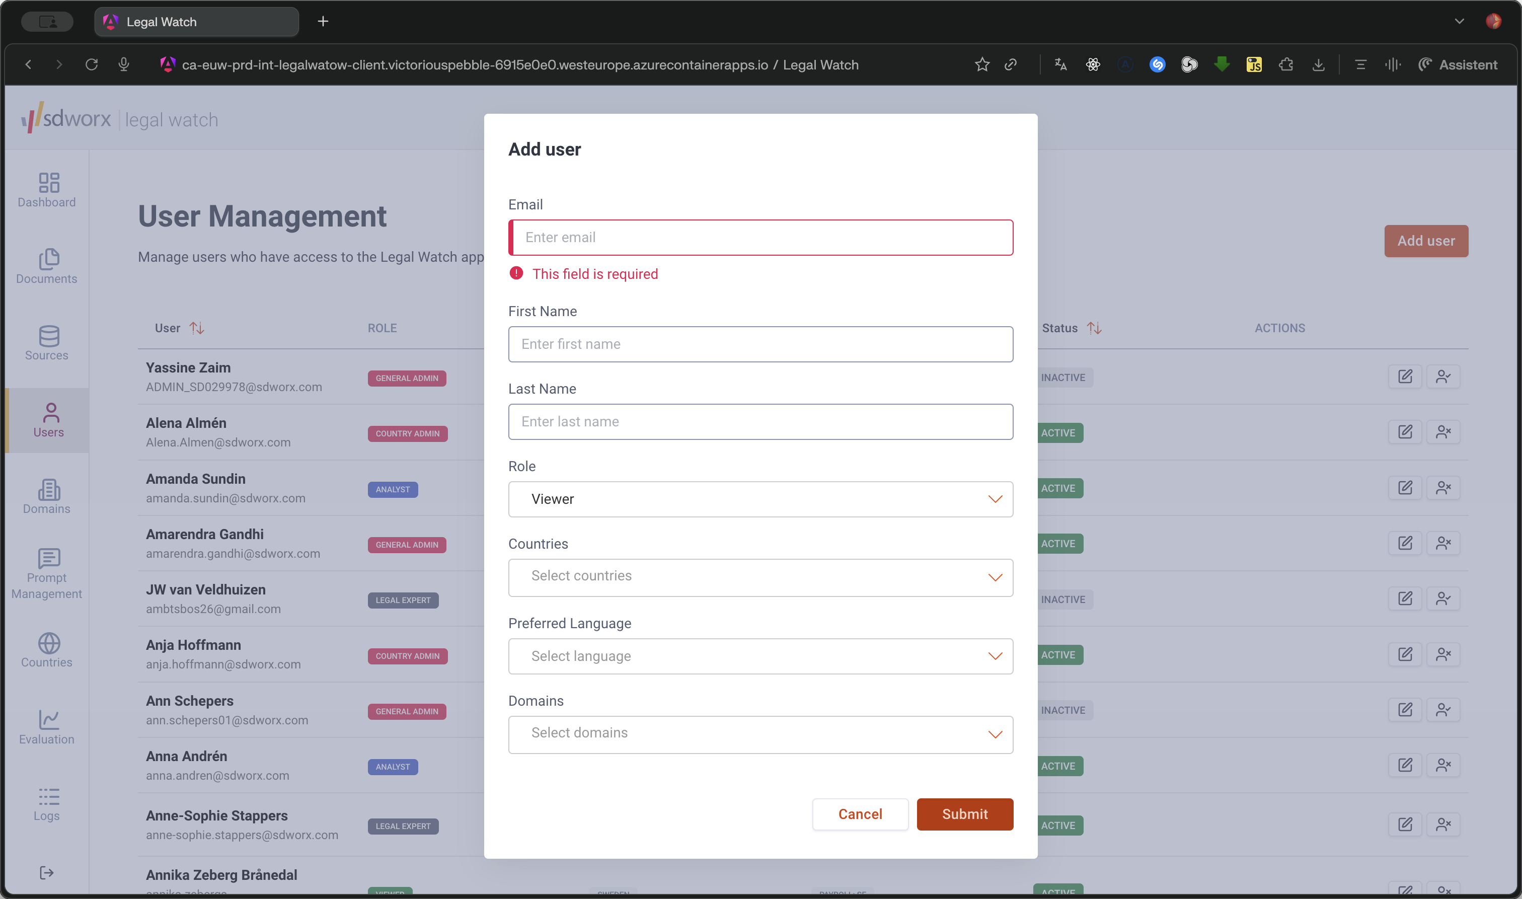This screenshot has width=1522, height=899.
Task: Click the logout icon in the sidebar
Action: [47, 873]
